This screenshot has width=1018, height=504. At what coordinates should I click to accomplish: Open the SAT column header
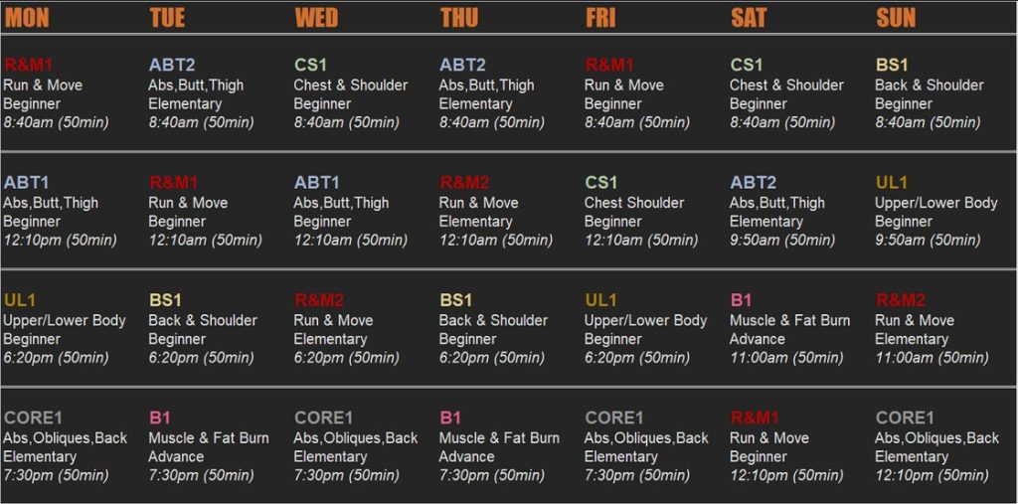[x=749, y=17]
